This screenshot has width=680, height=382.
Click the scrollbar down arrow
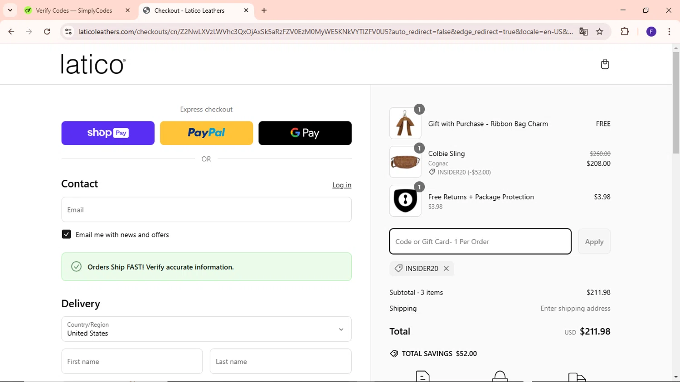[676, 377]
